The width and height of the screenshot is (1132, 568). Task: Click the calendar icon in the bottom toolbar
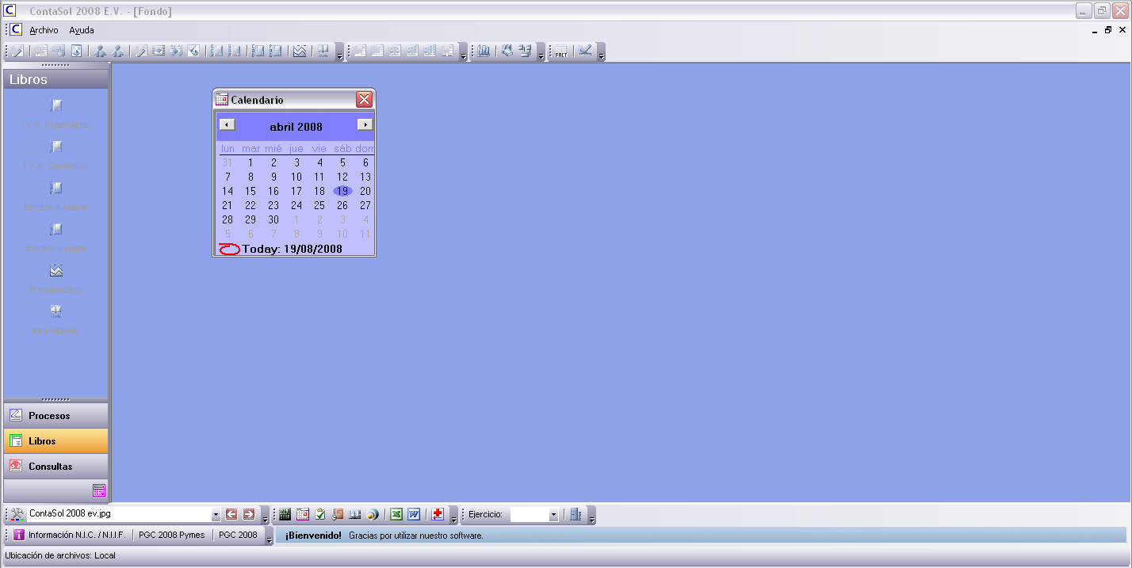point(303,515)
